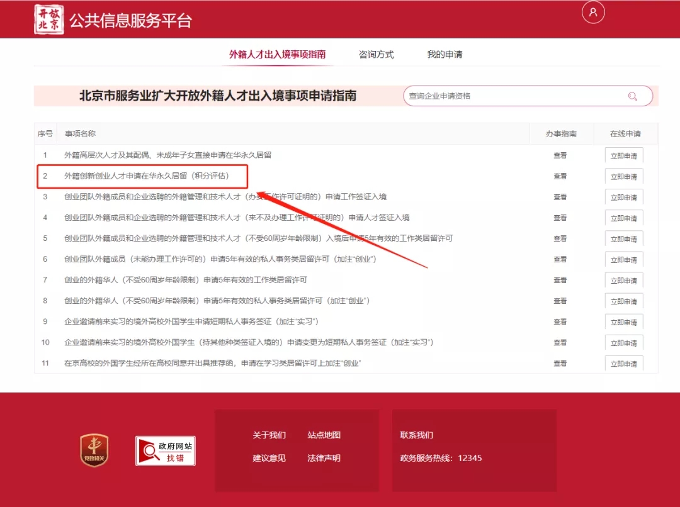
Task: Click 立即申请 for item 3 工作签证入境
Action: [x=623, y=197]
